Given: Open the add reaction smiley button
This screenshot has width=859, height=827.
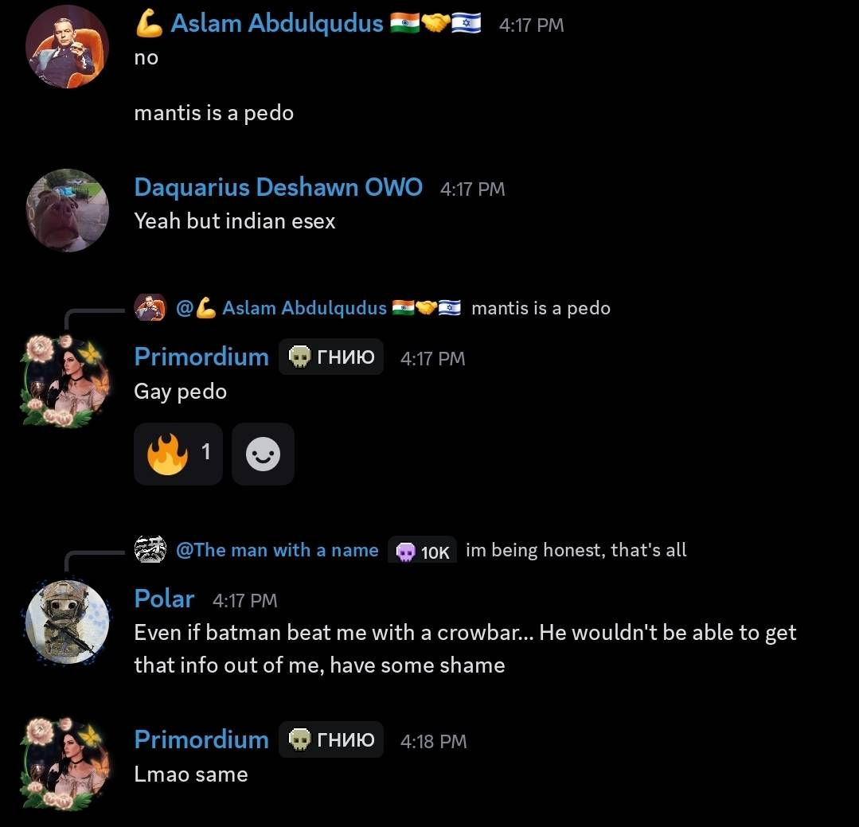Looking at the screenshot, I should (263, 454).
